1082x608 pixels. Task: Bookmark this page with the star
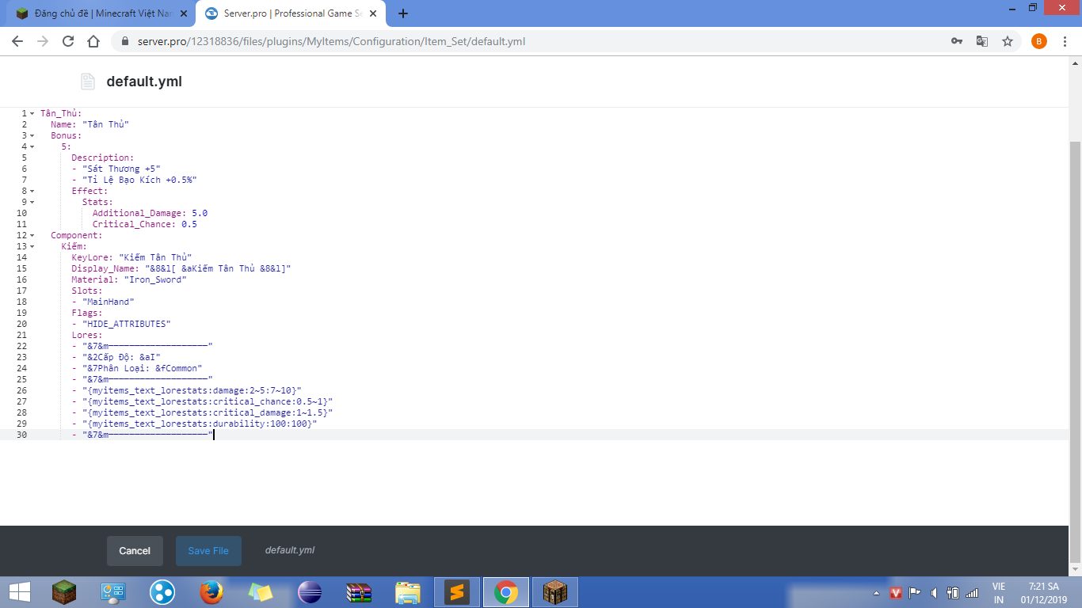click(1008, 41)
